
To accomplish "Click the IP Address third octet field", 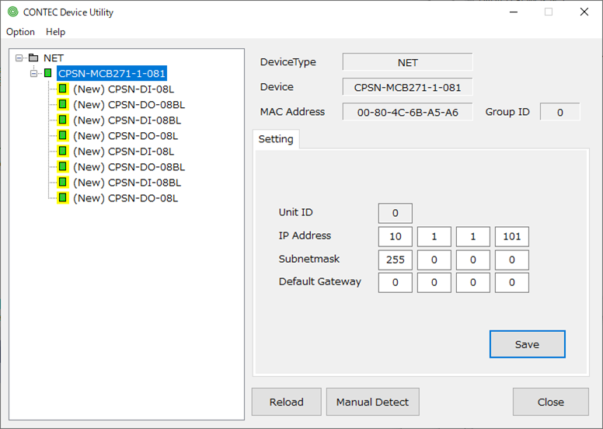I will pos(473,236).
